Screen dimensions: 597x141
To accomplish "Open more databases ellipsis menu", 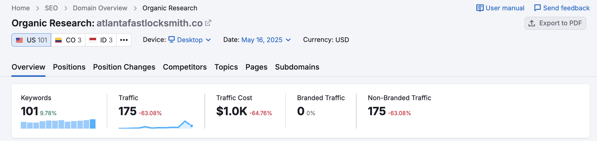I will click(124, 40).
